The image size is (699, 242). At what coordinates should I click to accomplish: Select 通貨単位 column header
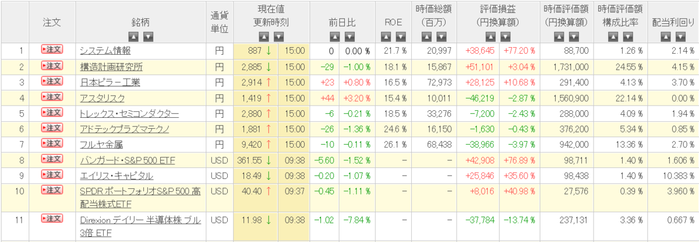click(x=219, y=22)
